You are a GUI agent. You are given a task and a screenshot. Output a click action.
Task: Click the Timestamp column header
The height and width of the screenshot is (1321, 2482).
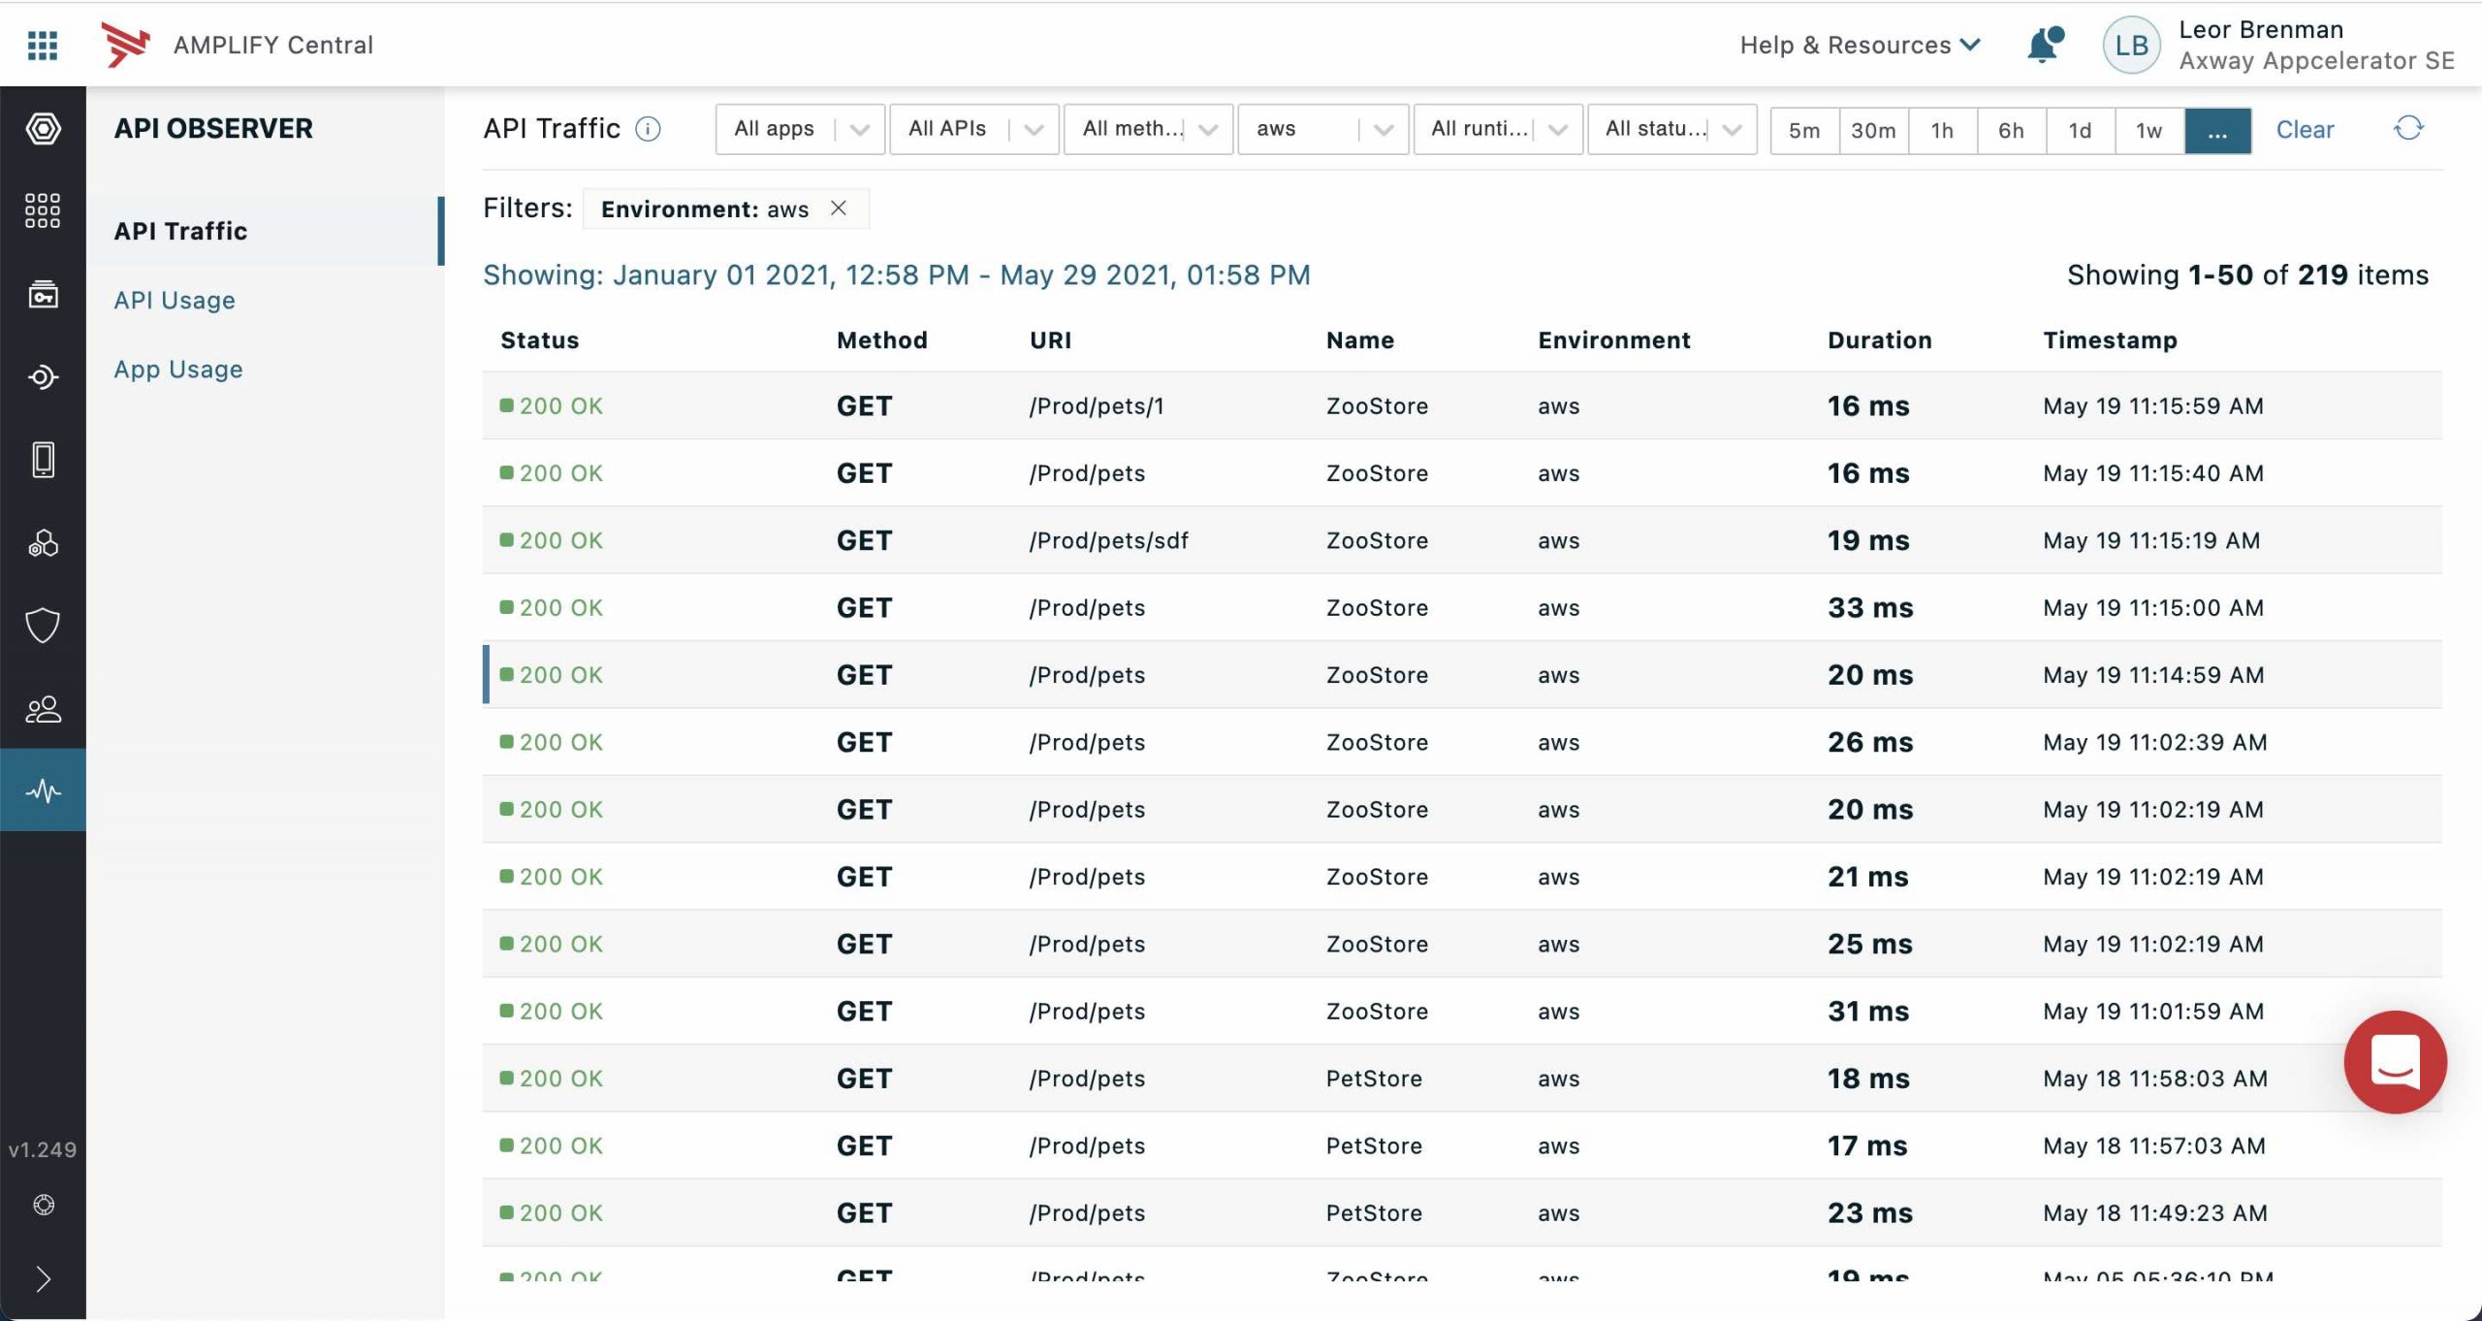point(2110,339)
